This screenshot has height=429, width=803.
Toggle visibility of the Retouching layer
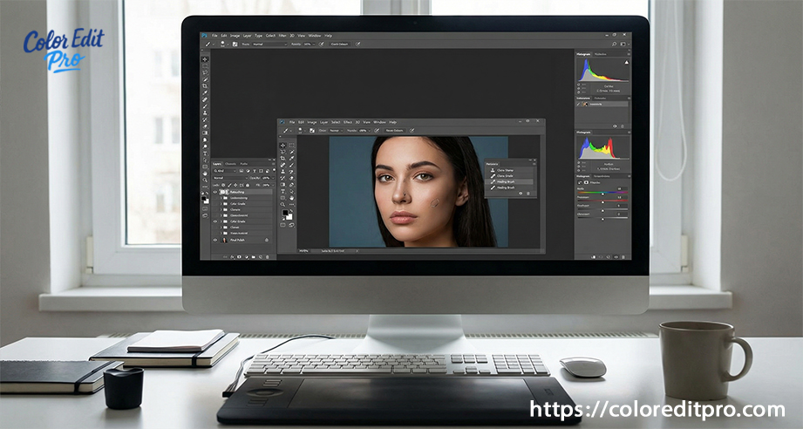215,192
